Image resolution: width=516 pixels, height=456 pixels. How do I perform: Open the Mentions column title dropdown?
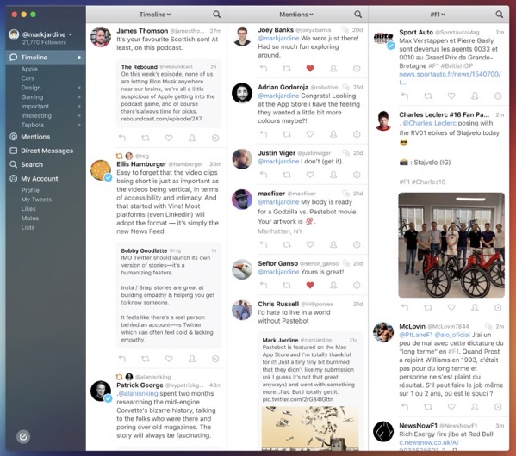pyautogui.click(x=296, y=15)
